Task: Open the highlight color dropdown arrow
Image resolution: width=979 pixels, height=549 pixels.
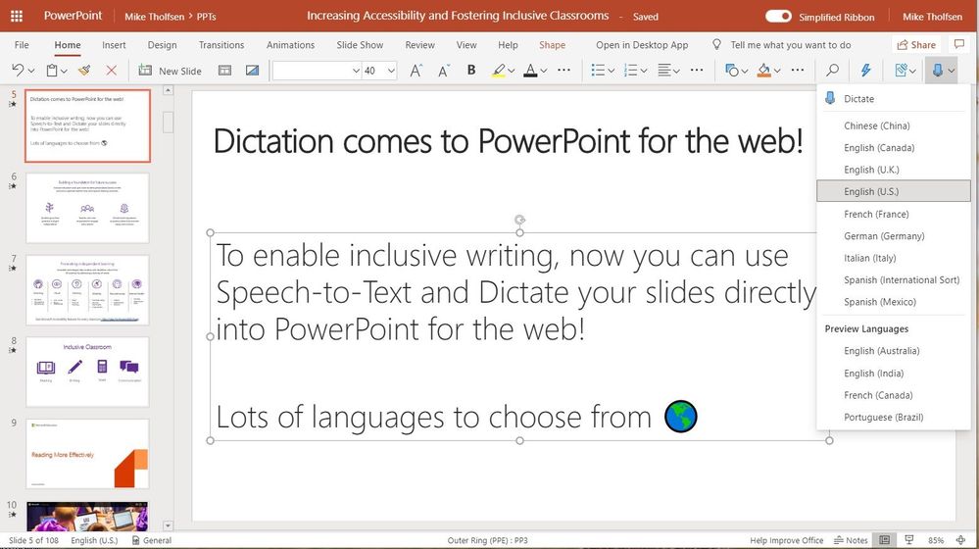Action: (x=512, y=72)
